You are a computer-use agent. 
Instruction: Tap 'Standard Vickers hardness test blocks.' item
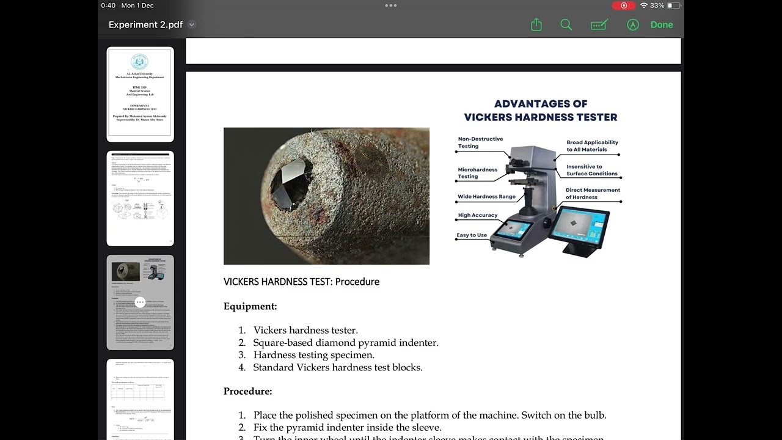coord(338,367)
